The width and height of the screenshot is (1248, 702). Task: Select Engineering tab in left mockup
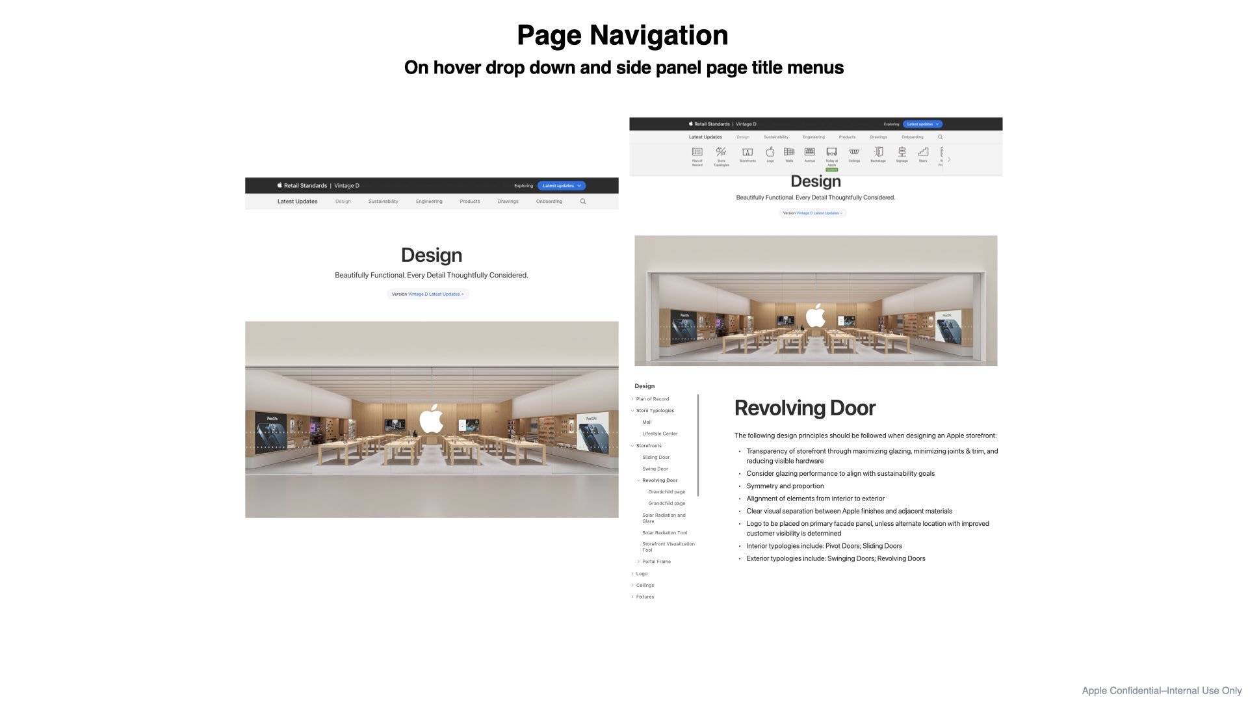click(429, 201)
